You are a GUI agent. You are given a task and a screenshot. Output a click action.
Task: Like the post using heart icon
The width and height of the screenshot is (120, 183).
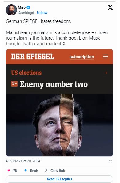[9, 171]
